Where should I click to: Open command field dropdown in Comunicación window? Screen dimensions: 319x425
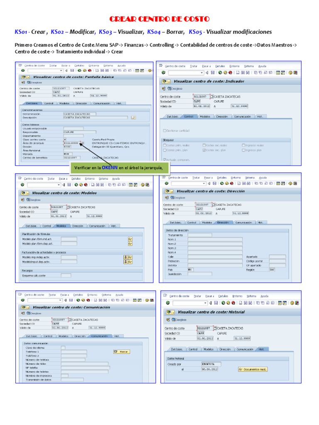pos(60,300)
